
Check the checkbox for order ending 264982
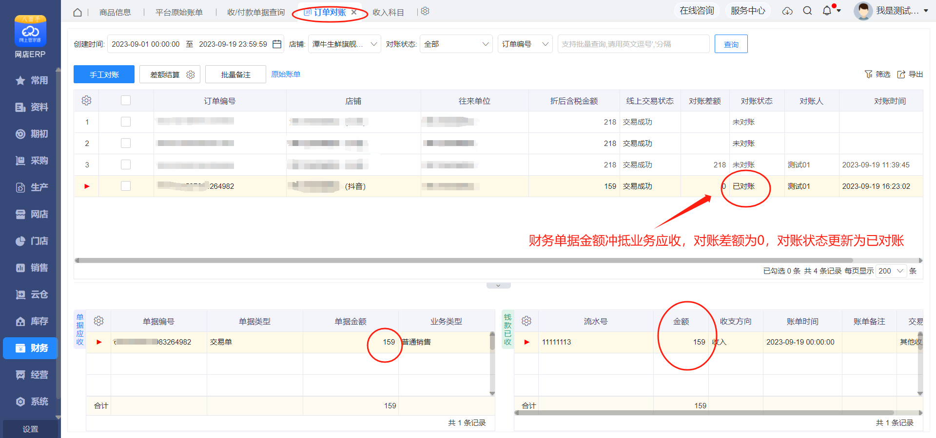click(126, 186)
